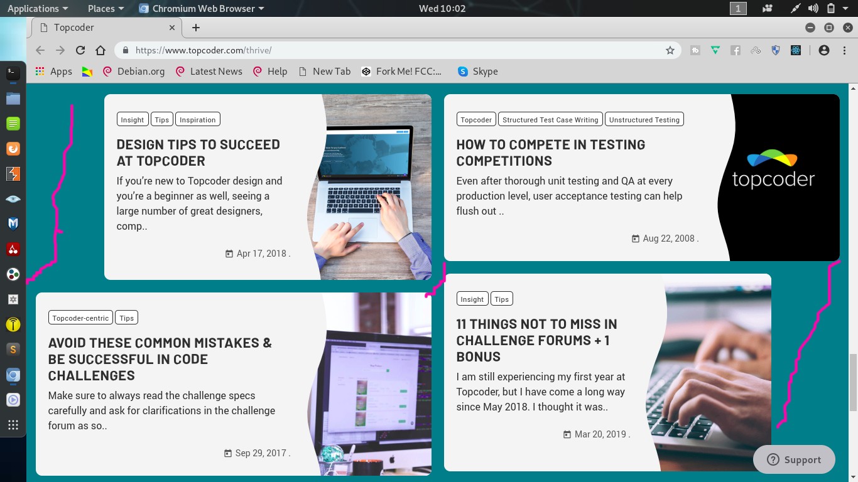The width and height of the screenshot is (858, 482).
Task: Open the Help bookmark
Action: 270,72
